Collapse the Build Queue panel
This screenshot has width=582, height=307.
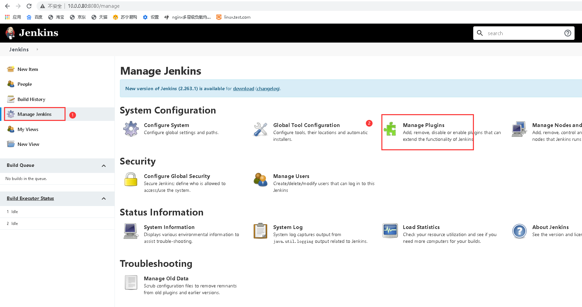click(104, 165)
